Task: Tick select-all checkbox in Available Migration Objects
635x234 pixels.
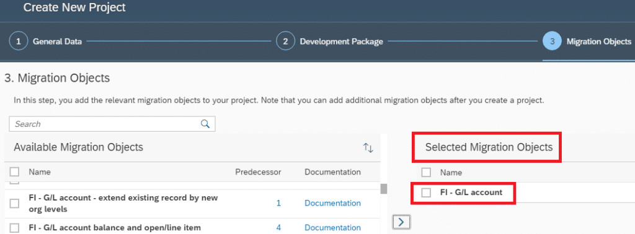Action: point(15,172)
